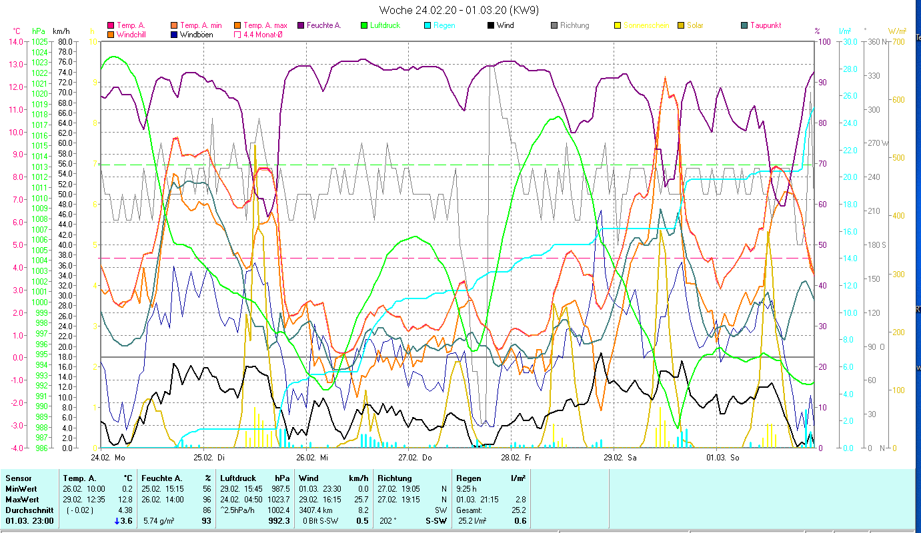
Task: Click the Regen l/m² column header
Action: pos(492,478)
